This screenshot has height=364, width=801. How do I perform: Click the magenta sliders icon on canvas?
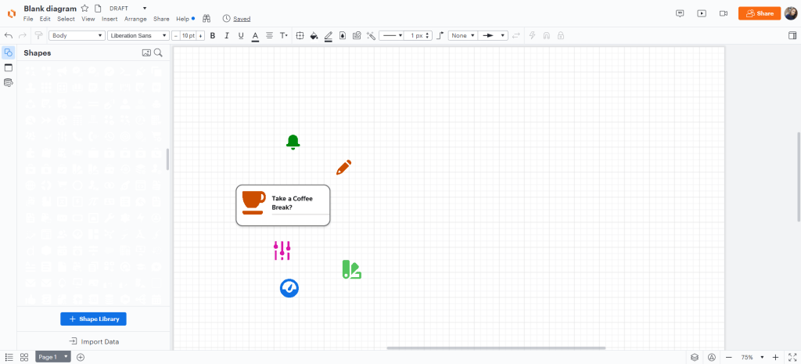click(x=282, y=250)
